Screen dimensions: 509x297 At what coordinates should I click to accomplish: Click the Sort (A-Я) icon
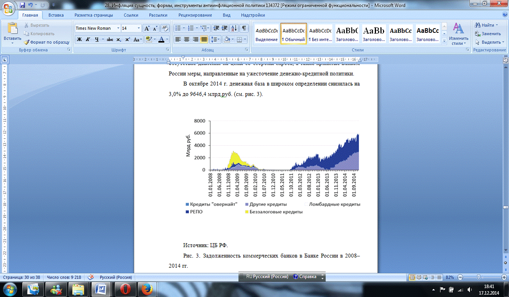click(x=234, y=28)
